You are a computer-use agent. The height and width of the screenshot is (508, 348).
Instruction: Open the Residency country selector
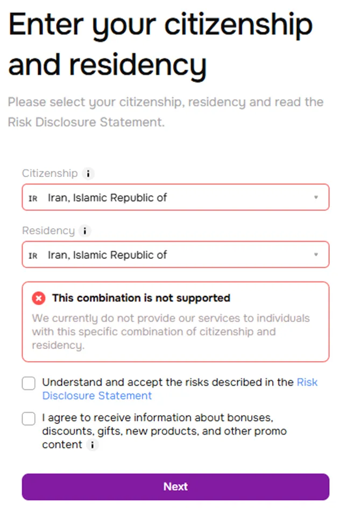coord(175,255)
